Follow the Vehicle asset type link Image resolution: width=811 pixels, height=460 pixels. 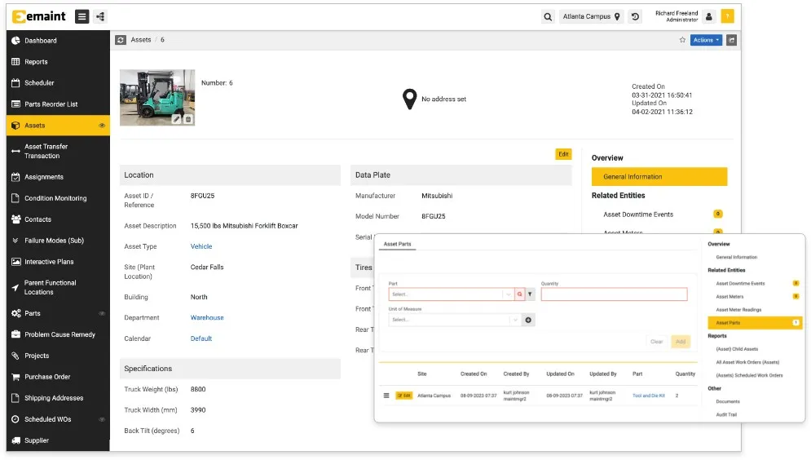click(x=201, y=246)
